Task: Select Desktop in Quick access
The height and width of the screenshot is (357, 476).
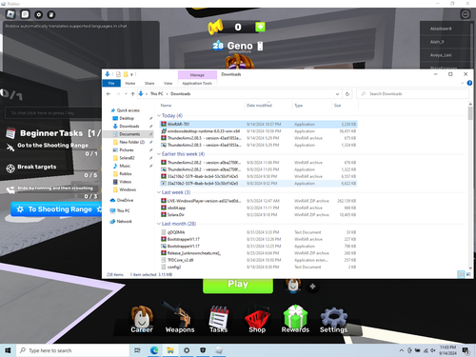Action: [127, 118]
